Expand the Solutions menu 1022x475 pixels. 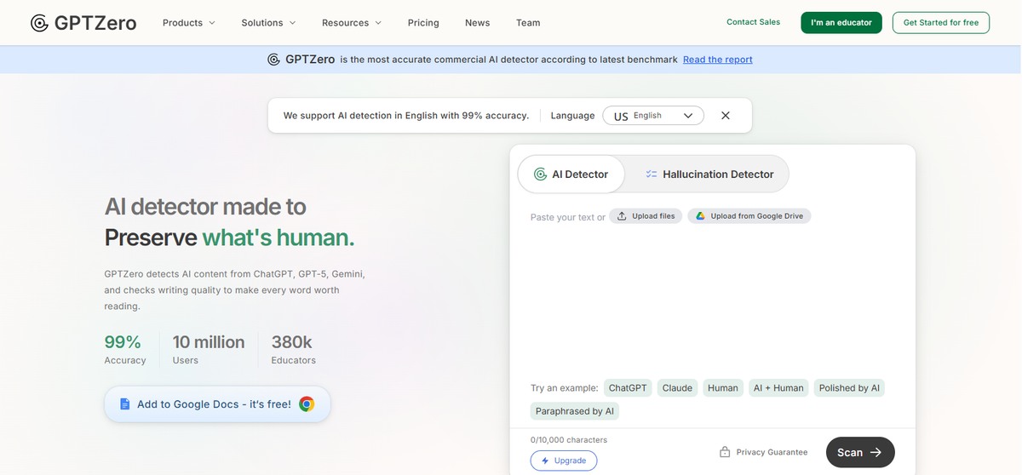click(x=268, y=23)
